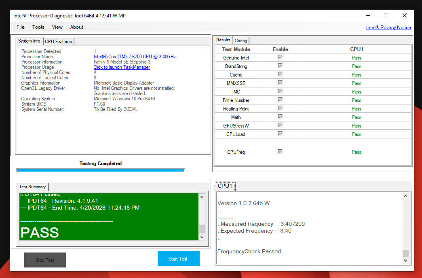Toggle the Prime Number enable checkbox
The image size is (422, 278).
click(x=280, y=100)
